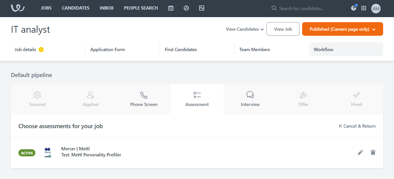
Task: Open the calendar icon in top bar
Action: [x=171, y=8]
